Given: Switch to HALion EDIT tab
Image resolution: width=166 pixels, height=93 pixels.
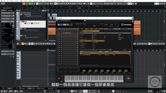Looking at the screenshot, I should point(87,29).
